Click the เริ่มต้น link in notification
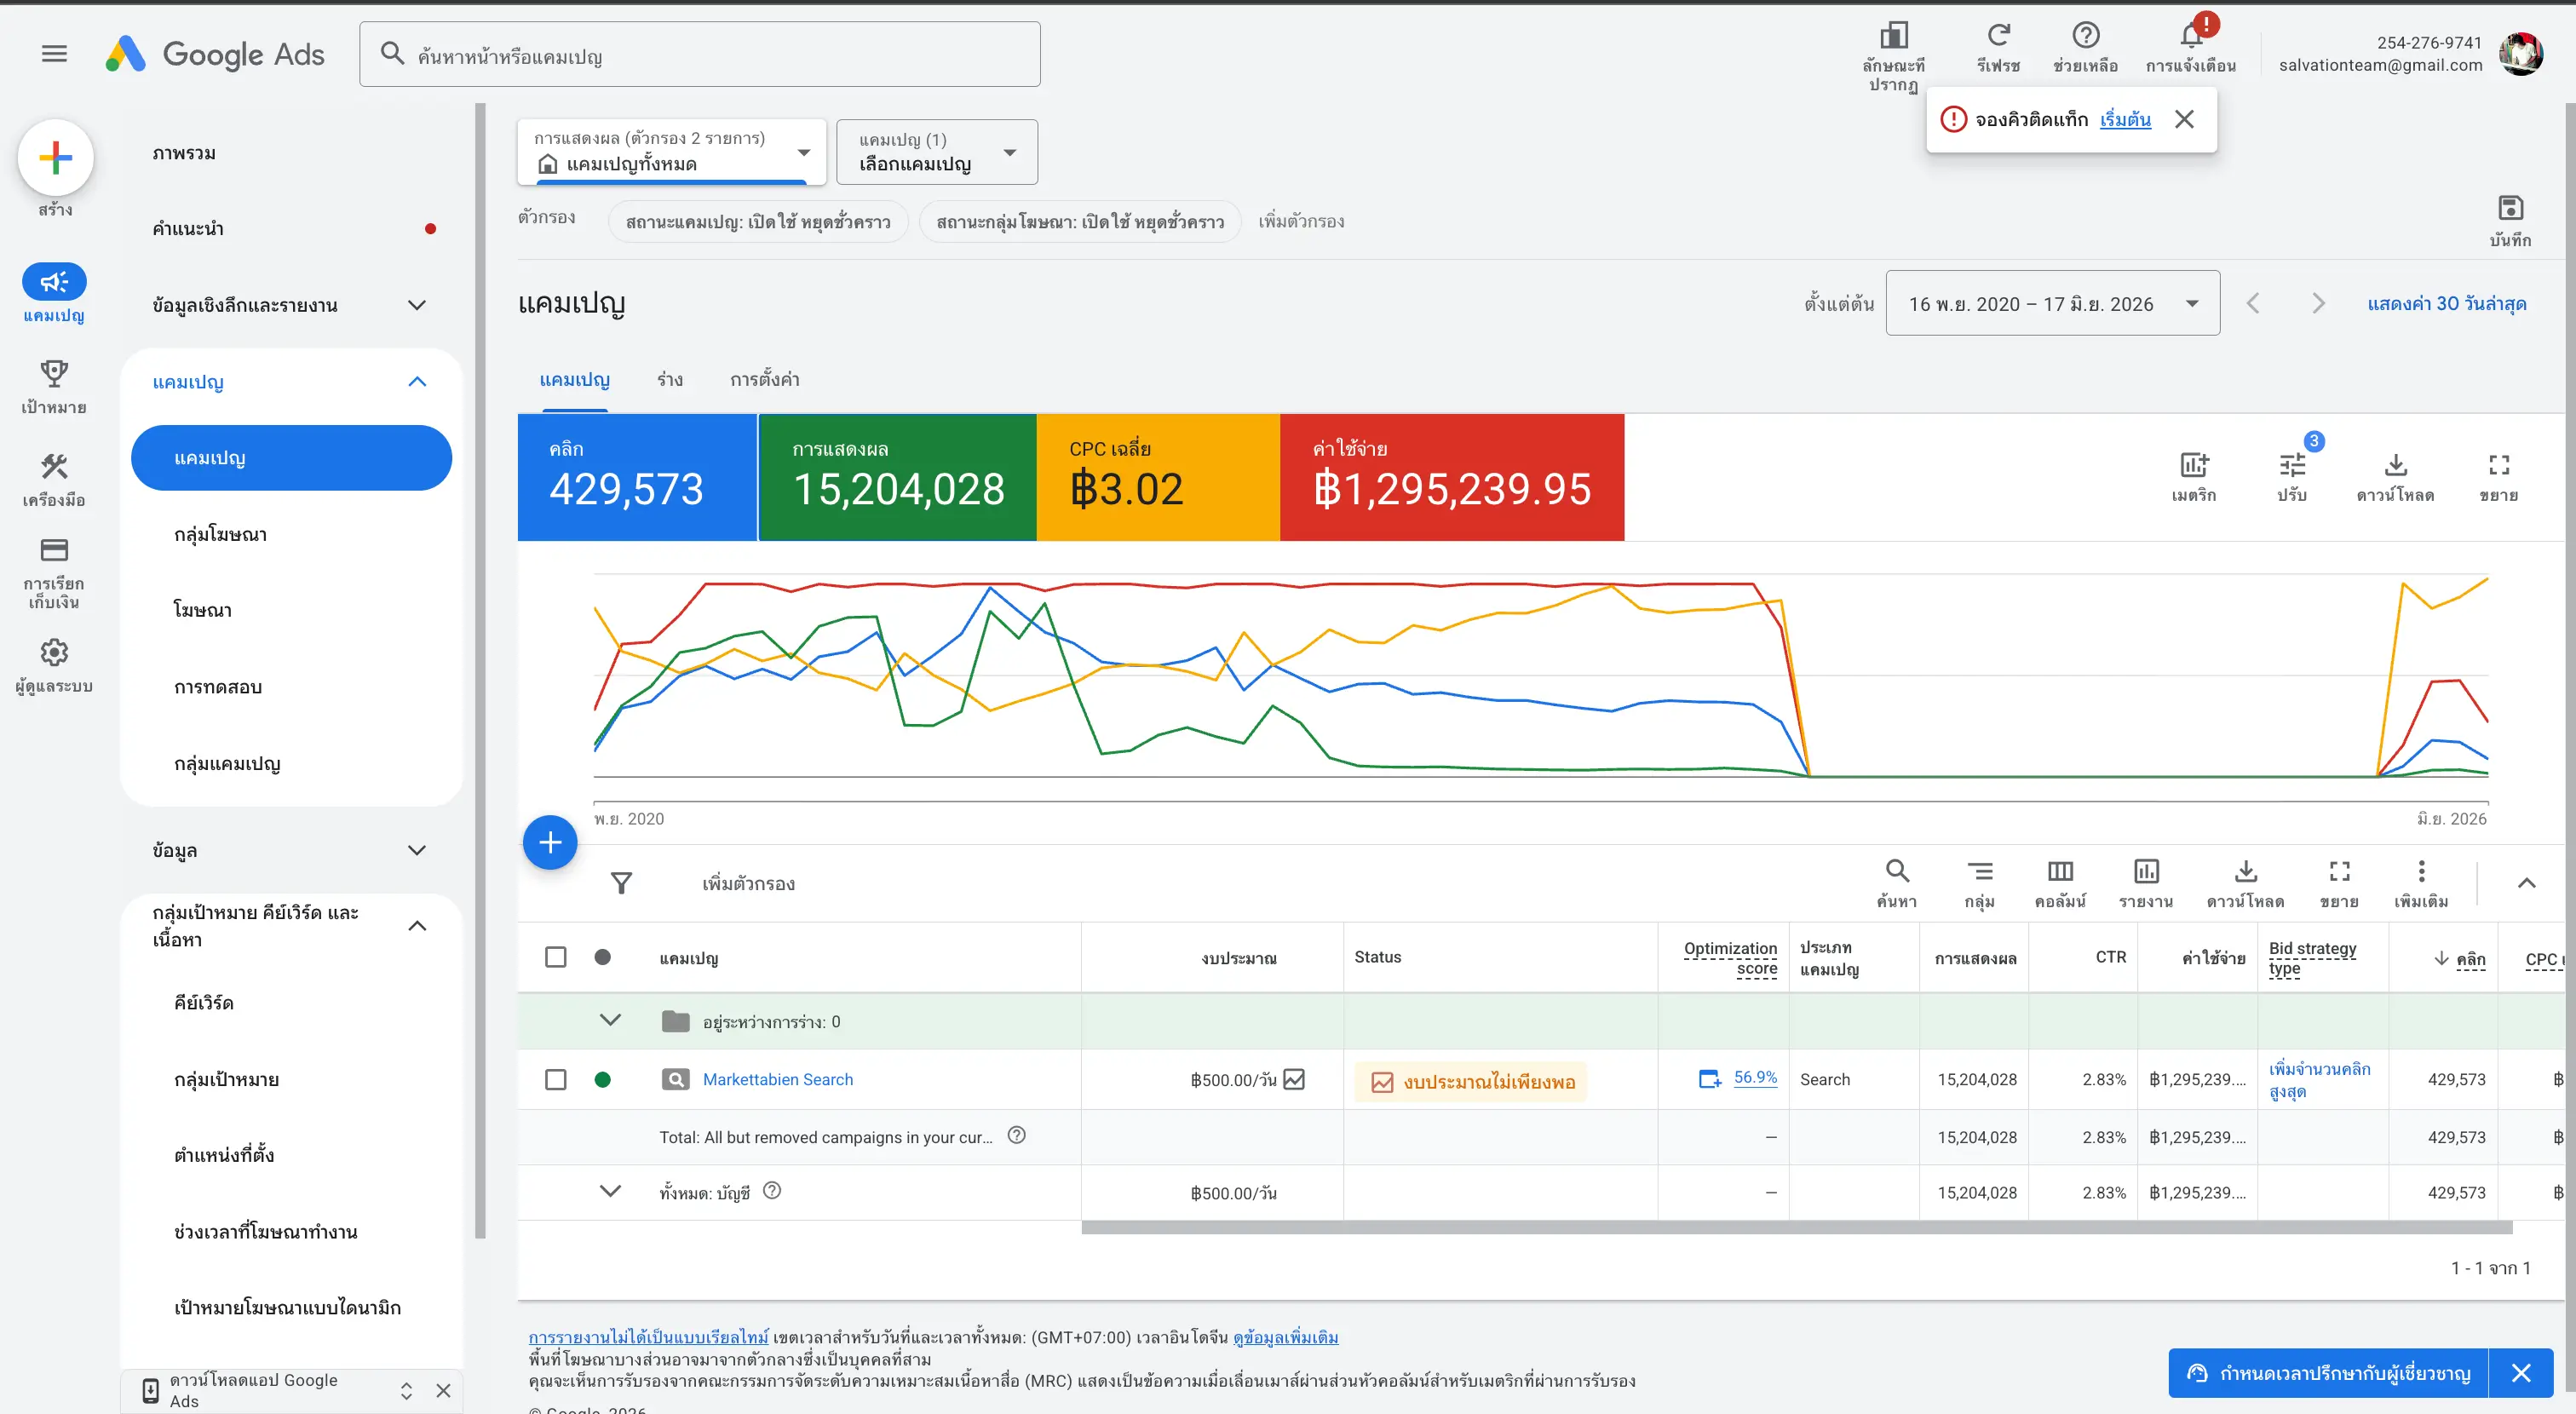The height and width of the screenshot is (1414, 2576). coord(2124,119)
